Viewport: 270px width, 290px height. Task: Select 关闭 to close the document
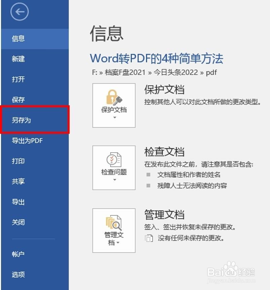pos(18,222)
